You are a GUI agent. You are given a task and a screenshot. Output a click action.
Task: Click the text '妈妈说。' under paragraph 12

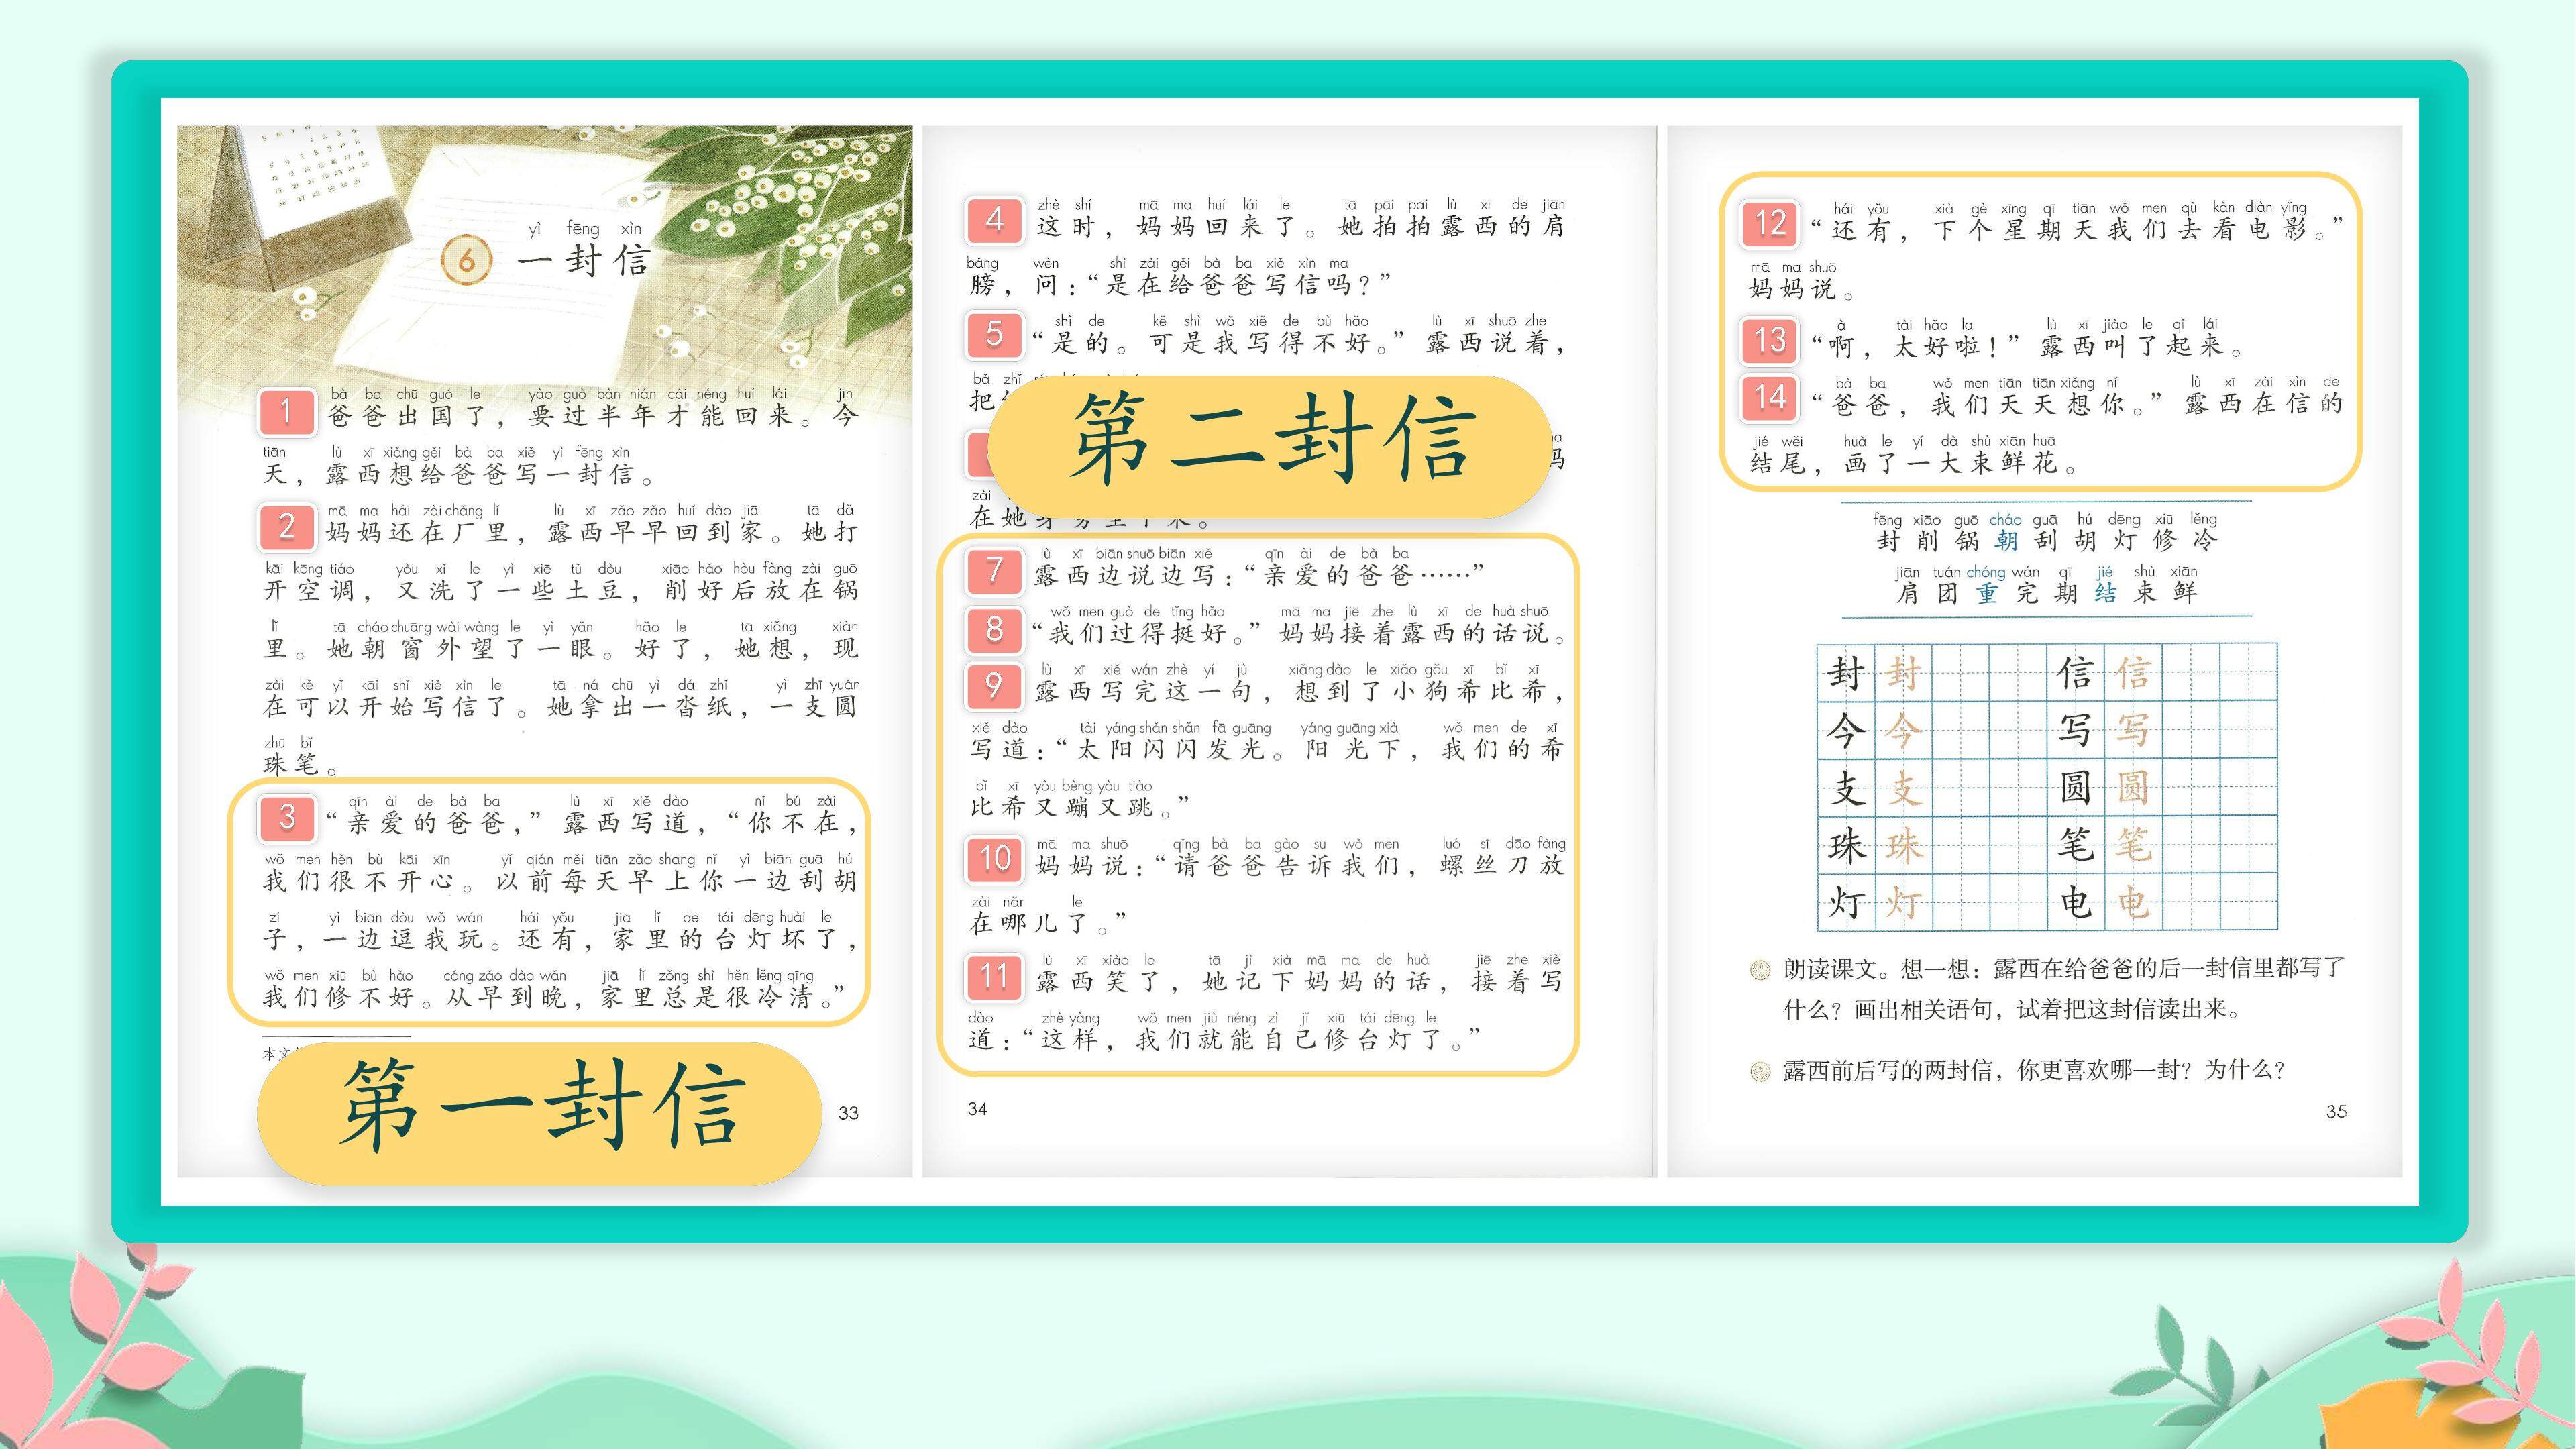(1803, 290)
